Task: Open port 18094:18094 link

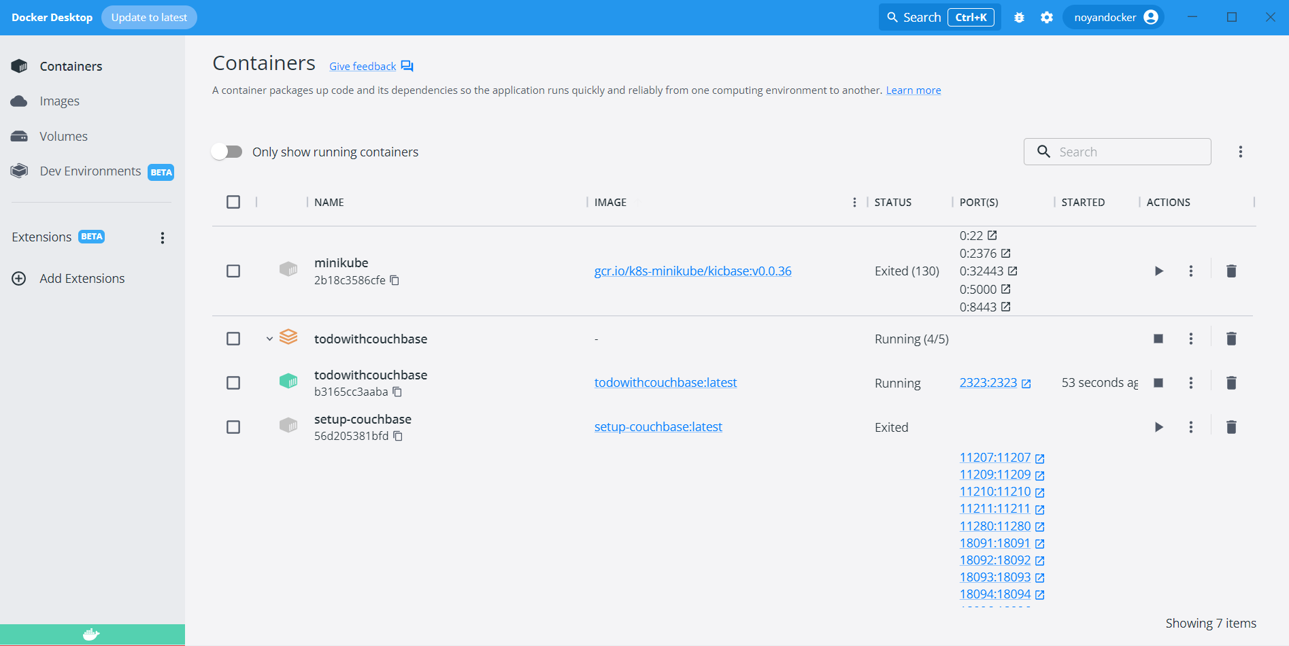Action: [x=995, y=594]
